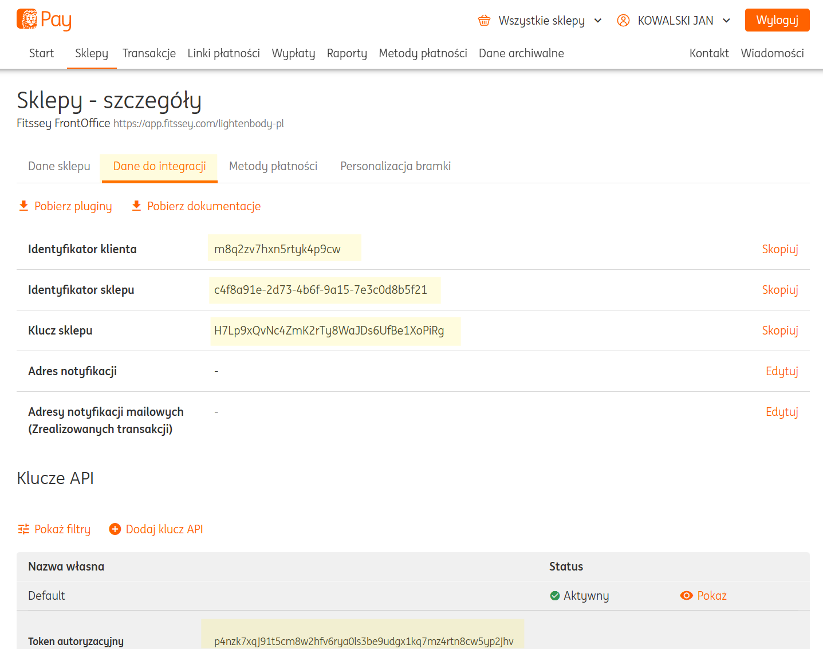Click the Klucze API heading
This screenshot has height=649, width=823.
[55, 478]
